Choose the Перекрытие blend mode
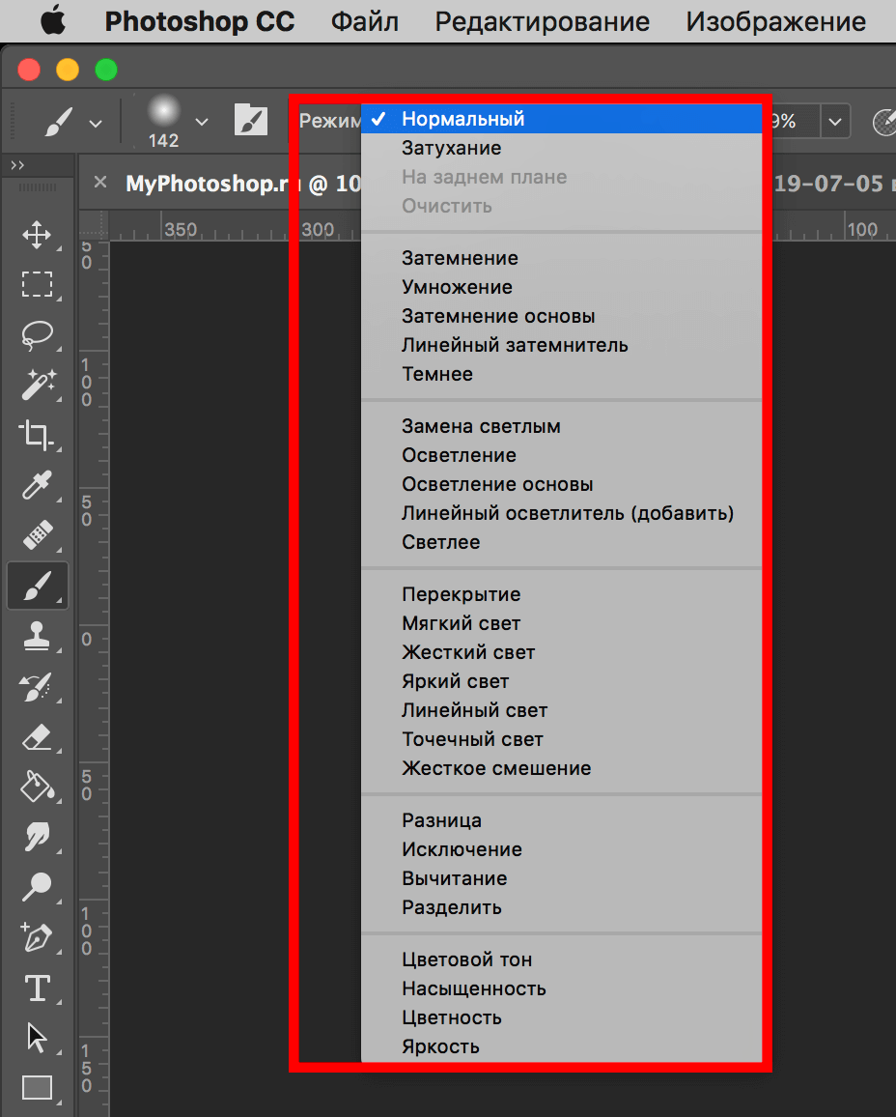The width and height of the screenshot is (896, 1117). coord(461,594)
